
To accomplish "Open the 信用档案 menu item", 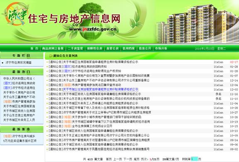I will click(x=129, y=48).
